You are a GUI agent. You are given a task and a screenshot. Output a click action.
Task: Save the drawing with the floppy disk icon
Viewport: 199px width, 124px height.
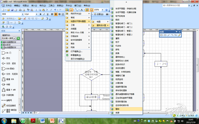12,10
